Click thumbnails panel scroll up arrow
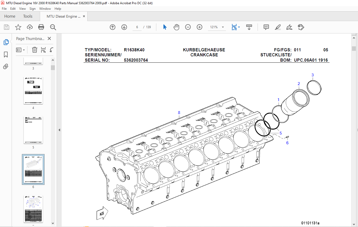 [x=53, y=60]
